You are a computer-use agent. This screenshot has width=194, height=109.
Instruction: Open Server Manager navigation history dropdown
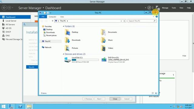12,8
